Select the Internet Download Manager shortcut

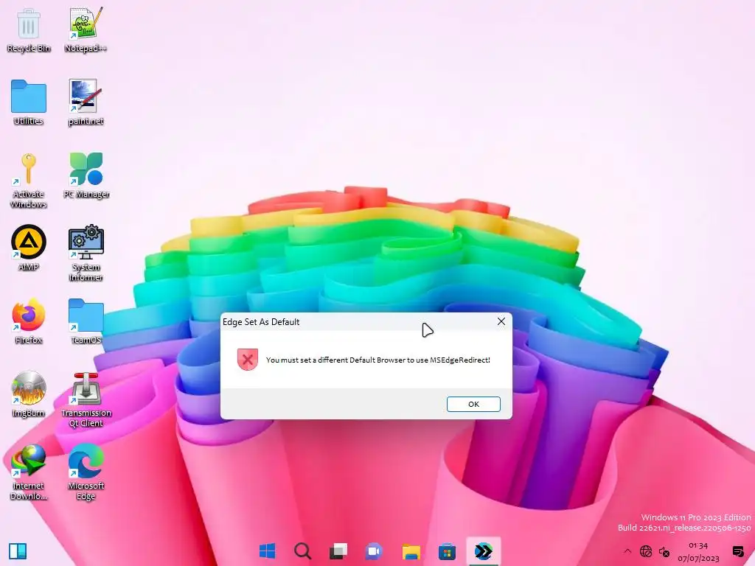tap(29, 472)
